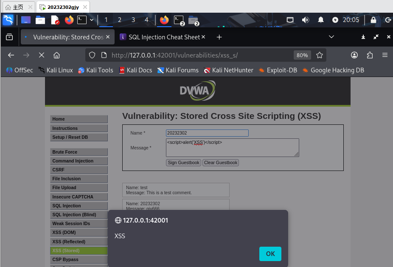Switch to workspace 2
Image resolution: width=393 pixels, height=267 pixels.
(120, 20)
